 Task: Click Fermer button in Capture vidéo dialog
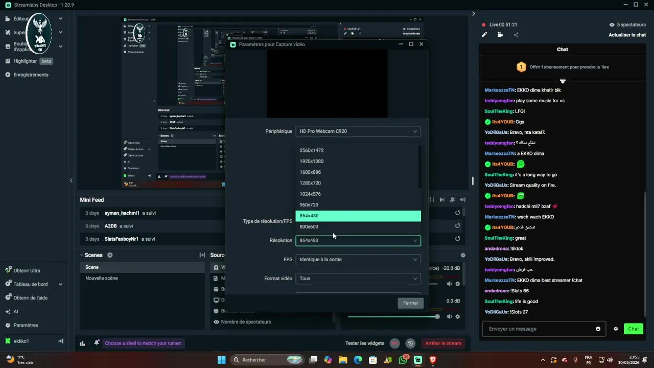410,303
